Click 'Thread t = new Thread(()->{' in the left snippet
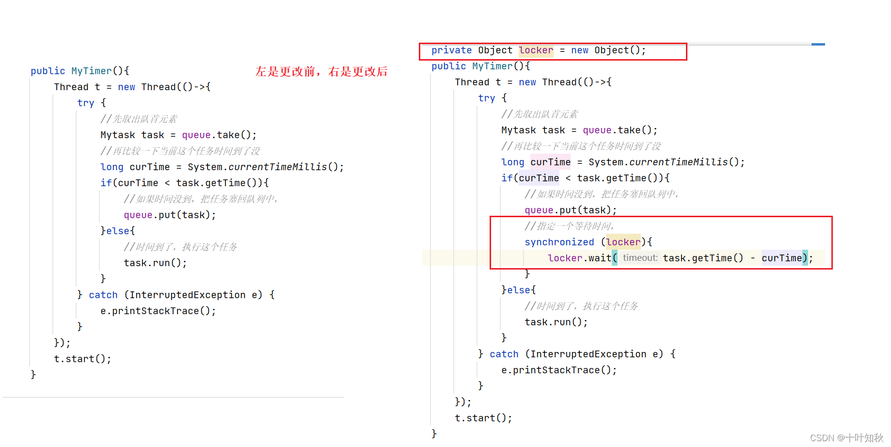The height and width of the screenshot is (447, 891). point(132,87)
